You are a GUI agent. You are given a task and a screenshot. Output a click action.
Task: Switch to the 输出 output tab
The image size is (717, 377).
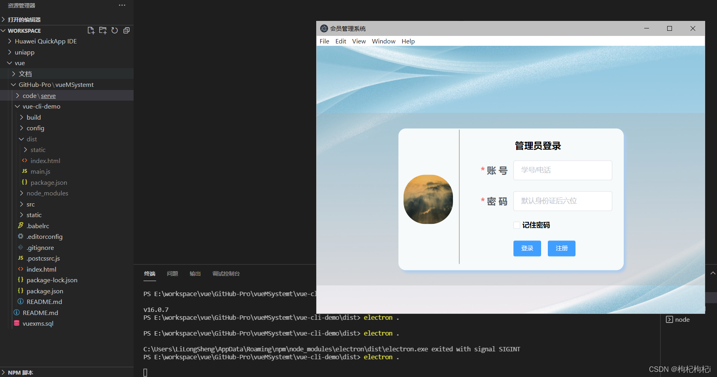point(195,274)
